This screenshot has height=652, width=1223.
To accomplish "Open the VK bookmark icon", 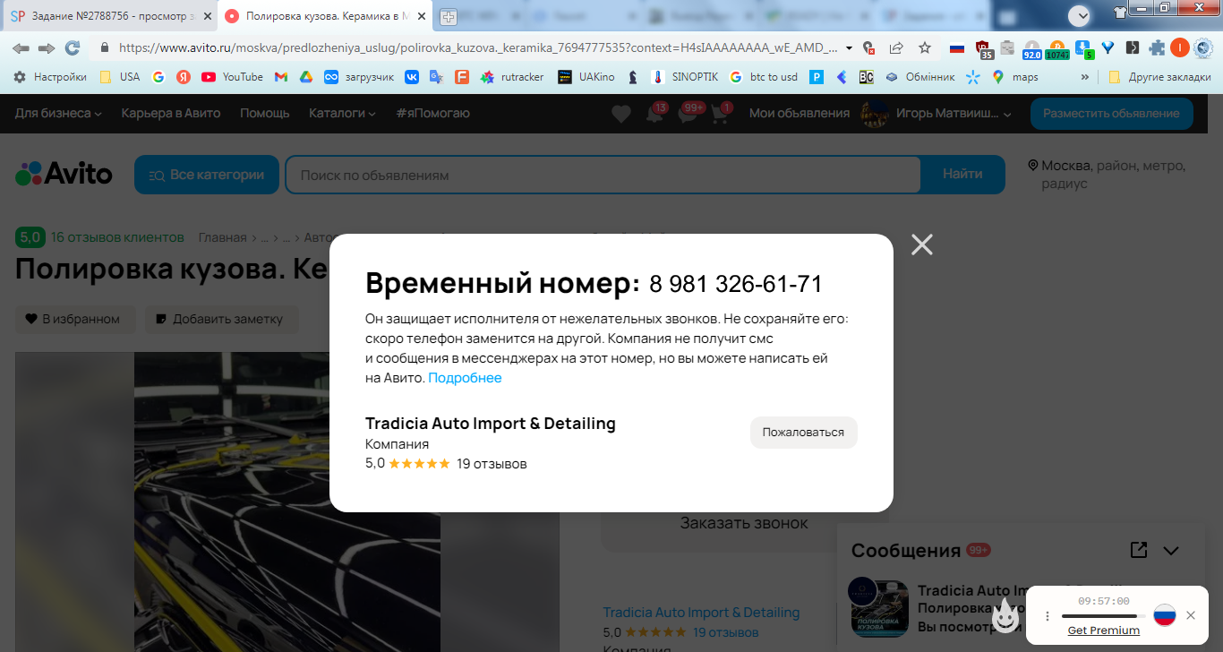I will tap(411, 77).
